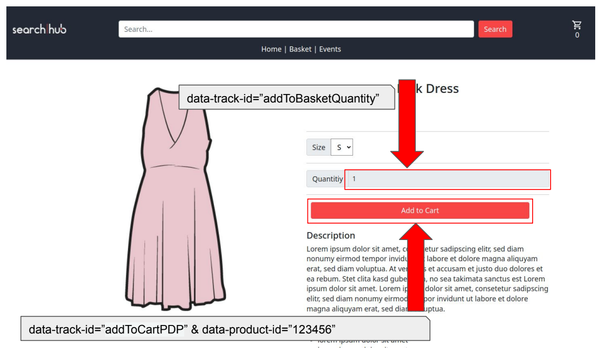
Task: Click the red Search button
Action: [495, 29]
